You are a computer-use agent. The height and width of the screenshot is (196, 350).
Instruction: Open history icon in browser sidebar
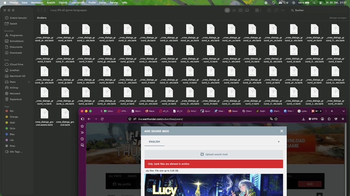click(82, 139)
